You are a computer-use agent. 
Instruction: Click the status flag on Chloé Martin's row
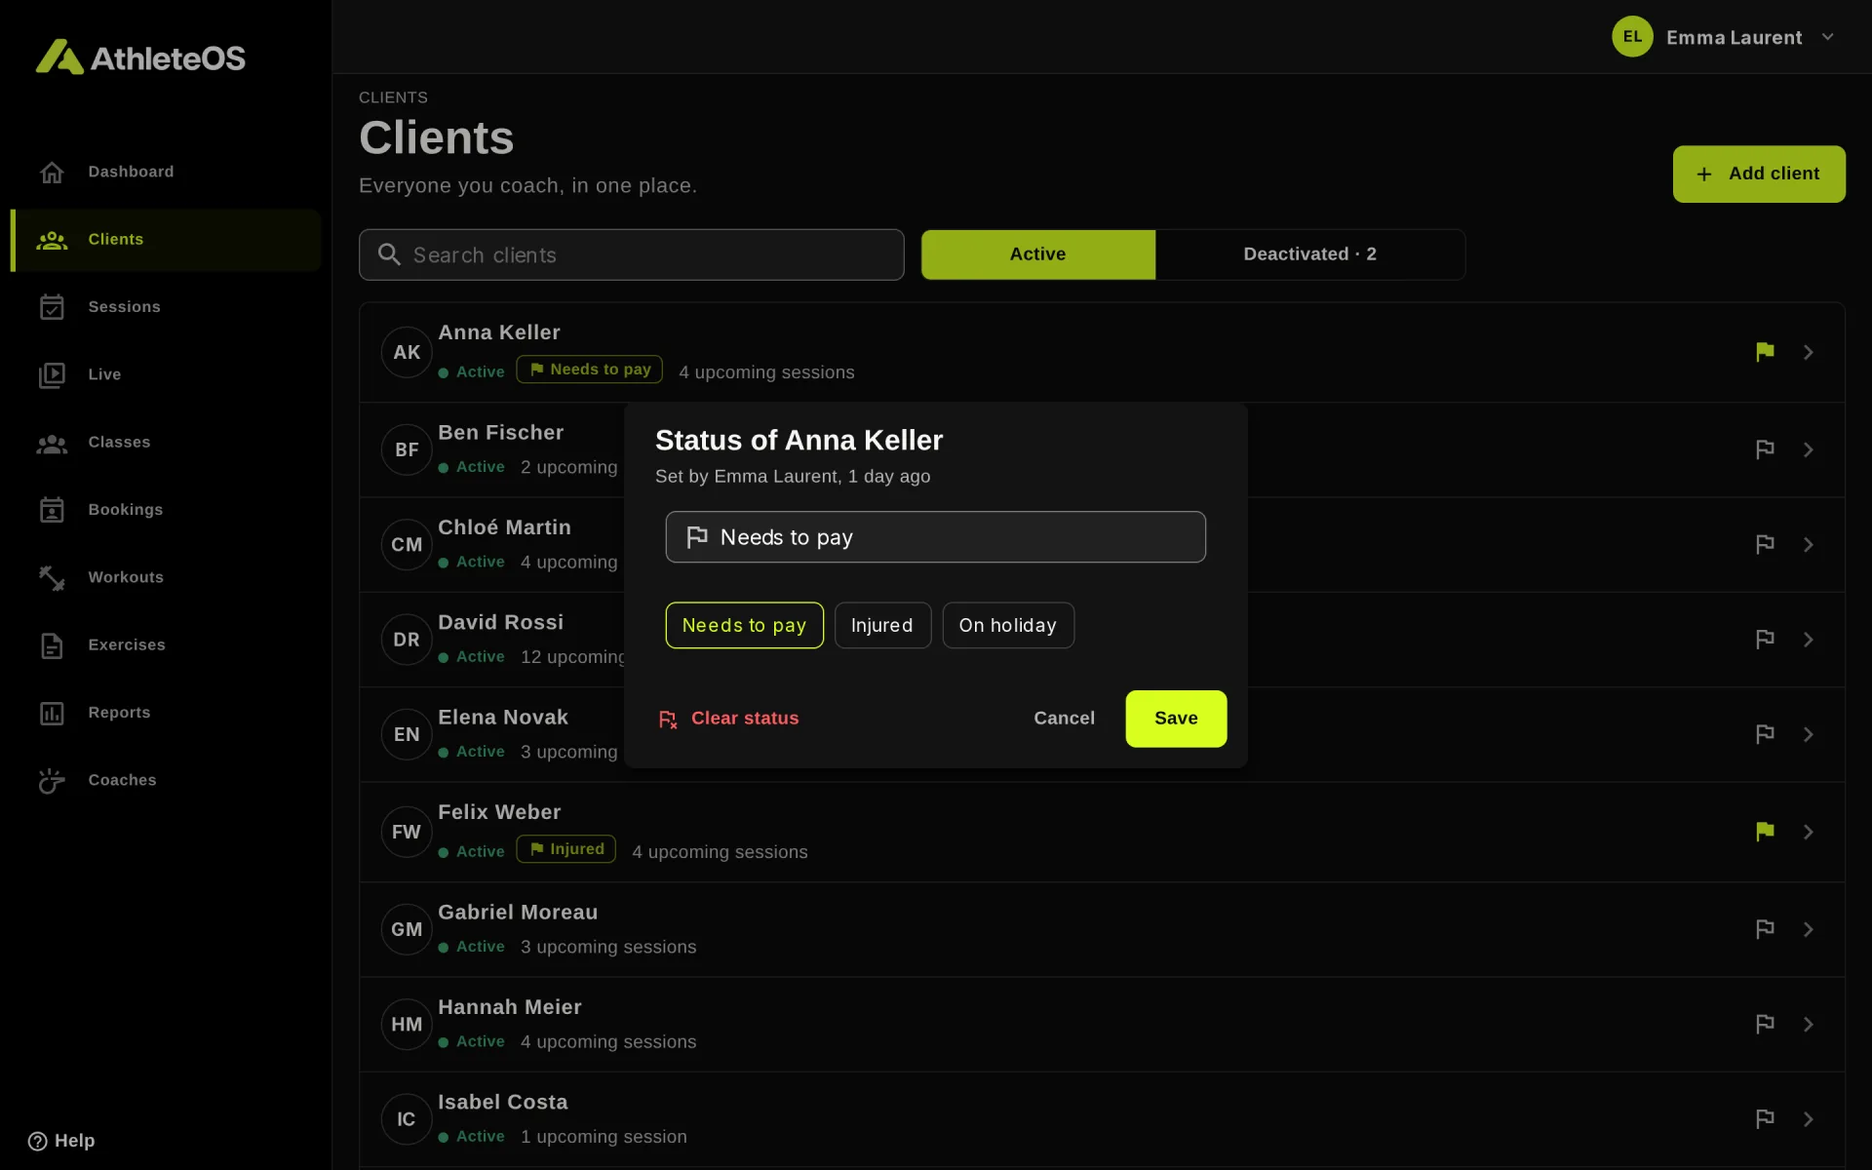pyautogui.click(x=1765, y=544)
